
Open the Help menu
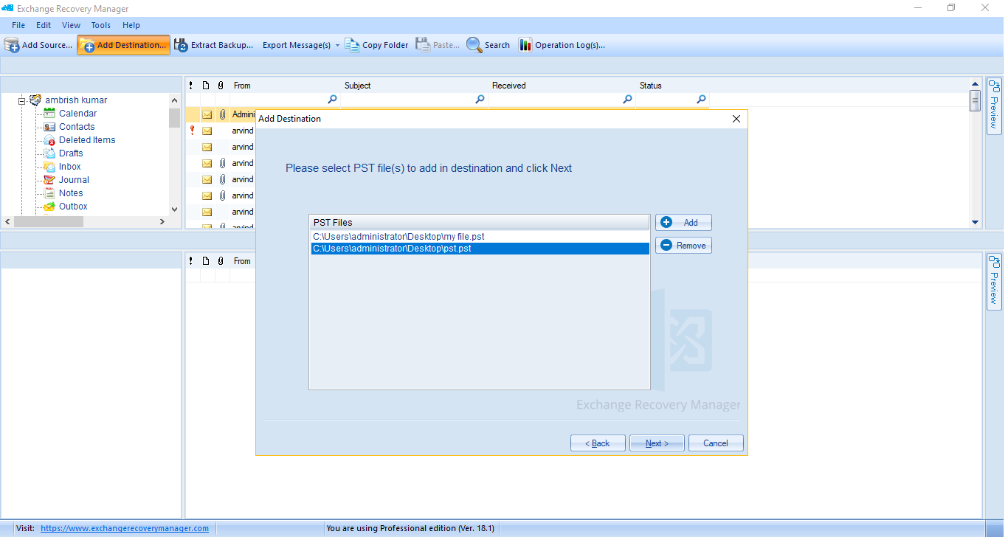click(131, 25)
